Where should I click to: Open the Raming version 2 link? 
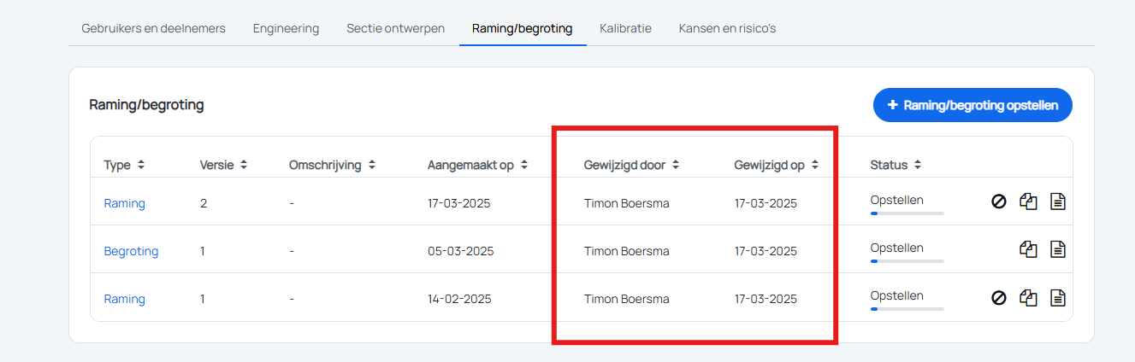(x=124, y=203)
